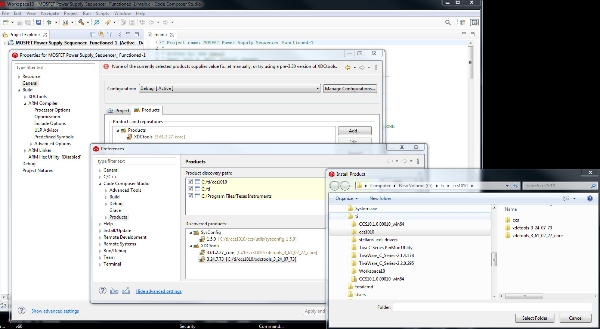
Task: Click the Collapse All icon in Project Explorer
Action: pos(93,34)
